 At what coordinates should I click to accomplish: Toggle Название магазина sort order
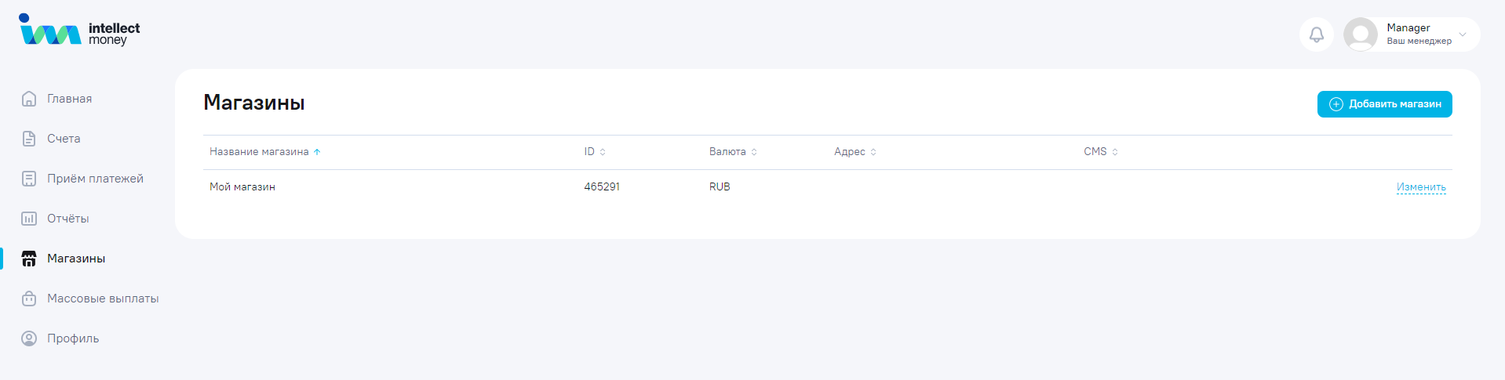(265, 152)
